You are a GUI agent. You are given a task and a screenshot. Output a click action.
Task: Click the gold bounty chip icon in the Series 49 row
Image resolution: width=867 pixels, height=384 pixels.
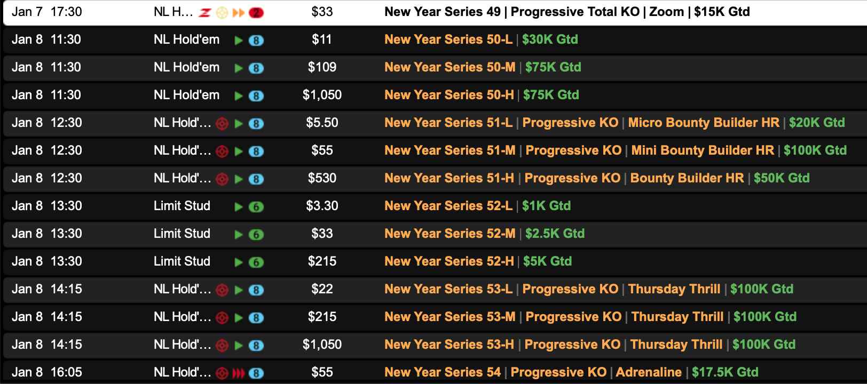tap(222, 13)
